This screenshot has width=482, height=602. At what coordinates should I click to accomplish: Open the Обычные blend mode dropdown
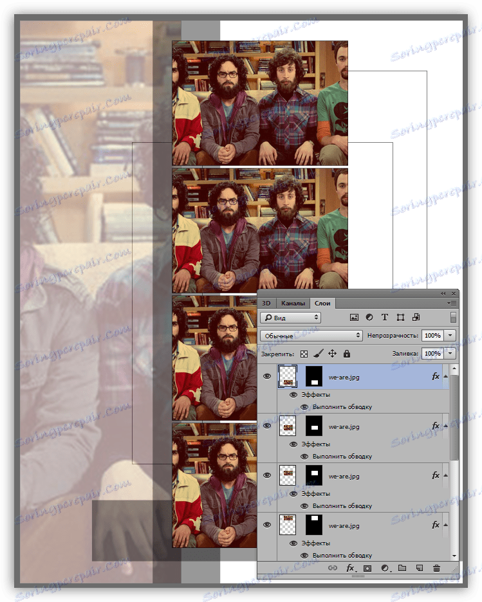click(x=311, y=336)
